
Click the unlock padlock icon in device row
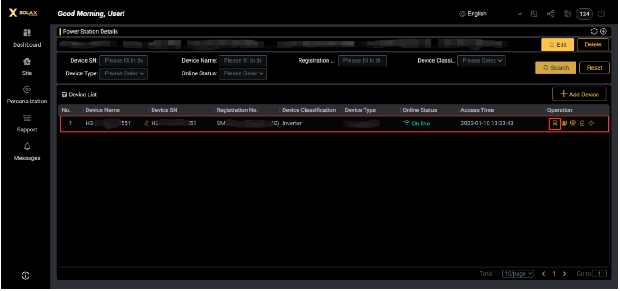tap(582, 124)
